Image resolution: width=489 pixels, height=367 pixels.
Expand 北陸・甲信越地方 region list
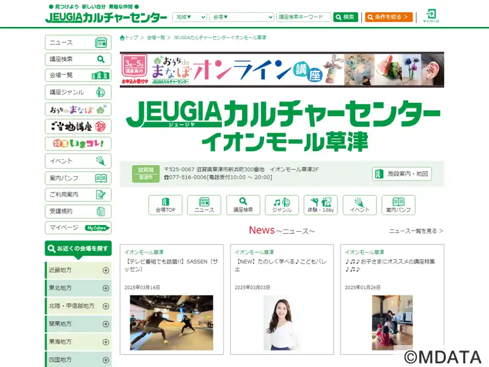(78, 306)
